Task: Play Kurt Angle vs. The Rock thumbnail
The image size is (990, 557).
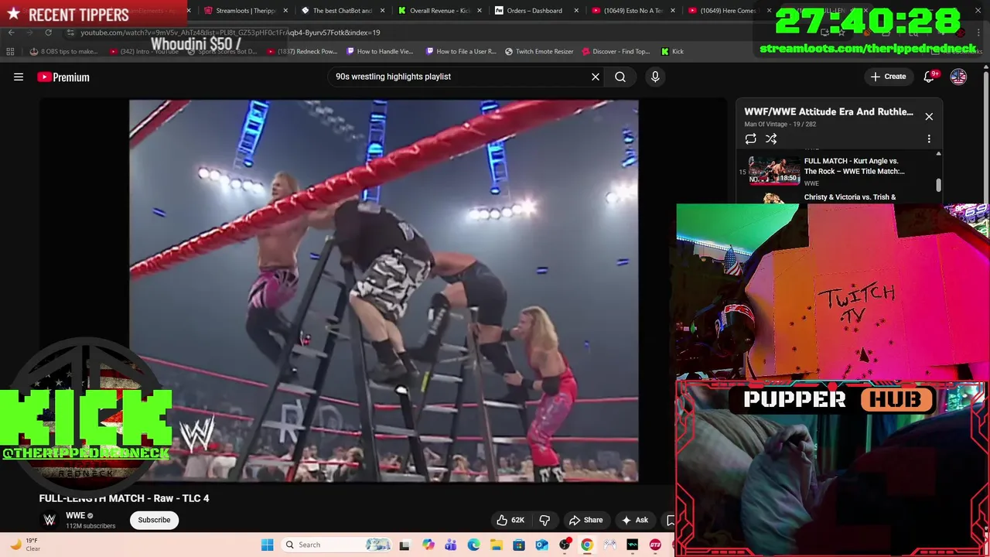Action: tap(774, 170)
